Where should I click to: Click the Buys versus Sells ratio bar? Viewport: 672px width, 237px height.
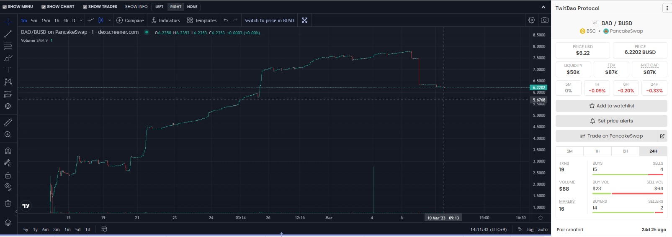pos(628,174)
